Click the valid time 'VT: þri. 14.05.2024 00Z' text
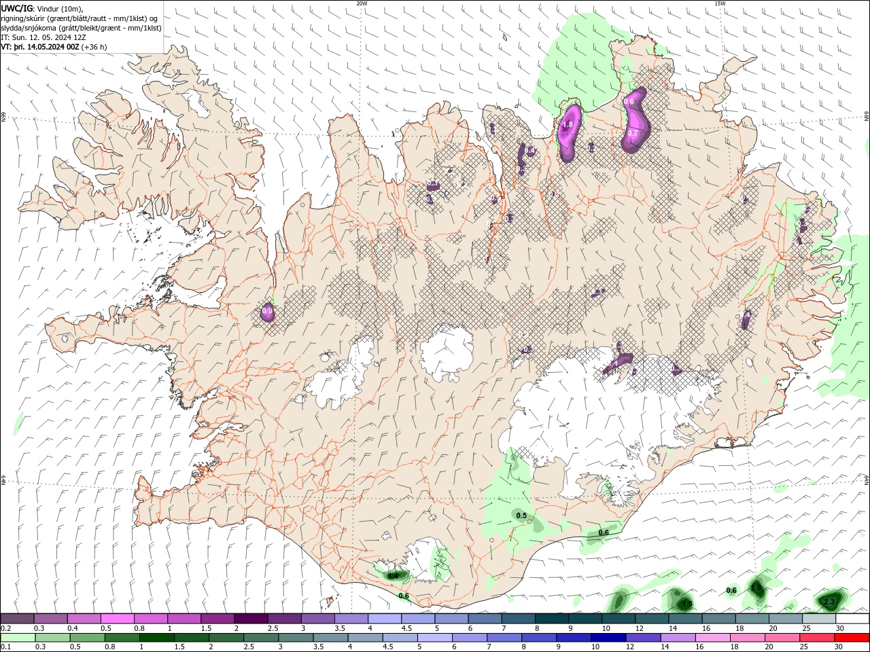The width and height of the screenshot is (870, 652). [41, 47]
